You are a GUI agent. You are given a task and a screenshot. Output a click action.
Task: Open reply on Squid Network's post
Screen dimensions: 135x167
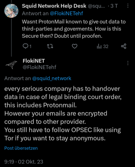pyautogui.click(x=27, y=47)
